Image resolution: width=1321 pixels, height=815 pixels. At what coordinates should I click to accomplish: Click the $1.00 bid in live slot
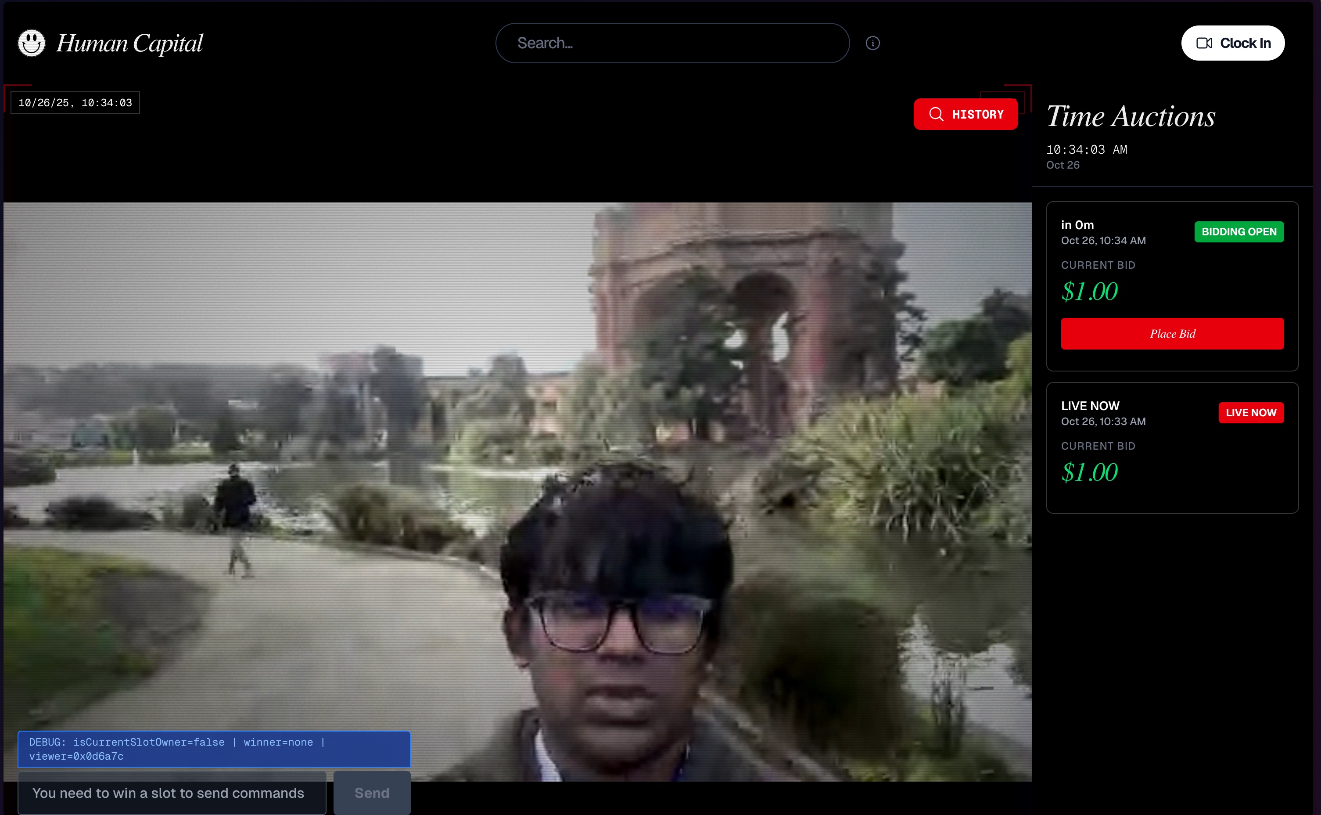pyautogui.click(x=1089, y=473)
